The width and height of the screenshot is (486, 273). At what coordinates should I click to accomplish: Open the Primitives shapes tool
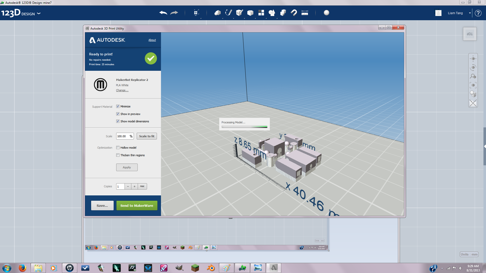(217, 13)
